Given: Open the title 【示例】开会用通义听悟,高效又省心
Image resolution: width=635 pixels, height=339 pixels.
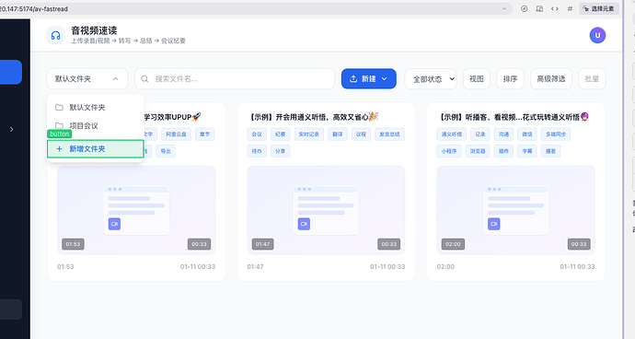Looking at the screenshot, I should tap(314, 117).
